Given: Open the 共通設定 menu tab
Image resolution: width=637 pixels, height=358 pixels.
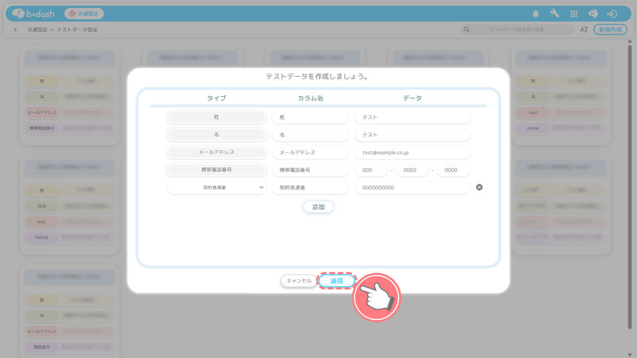Looking at the screenshot, I should [x=84, y=14].
